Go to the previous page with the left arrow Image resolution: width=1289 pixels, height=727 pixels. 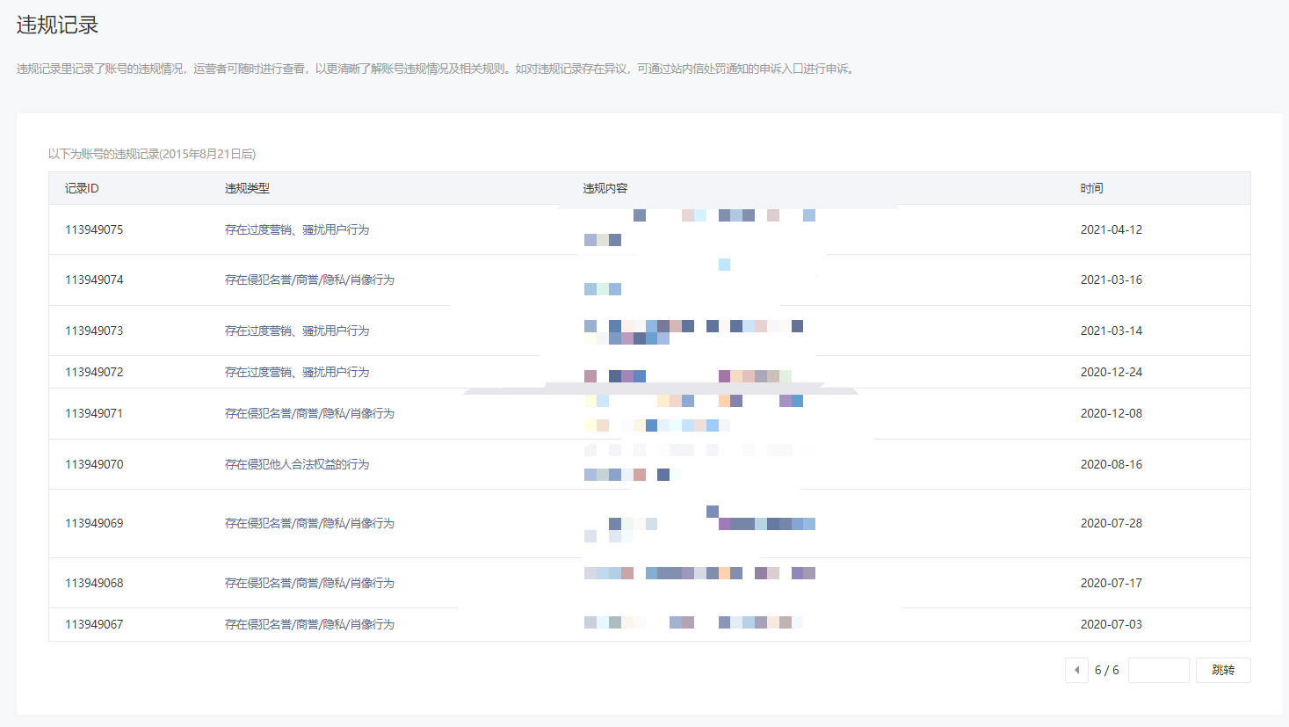1076,670
